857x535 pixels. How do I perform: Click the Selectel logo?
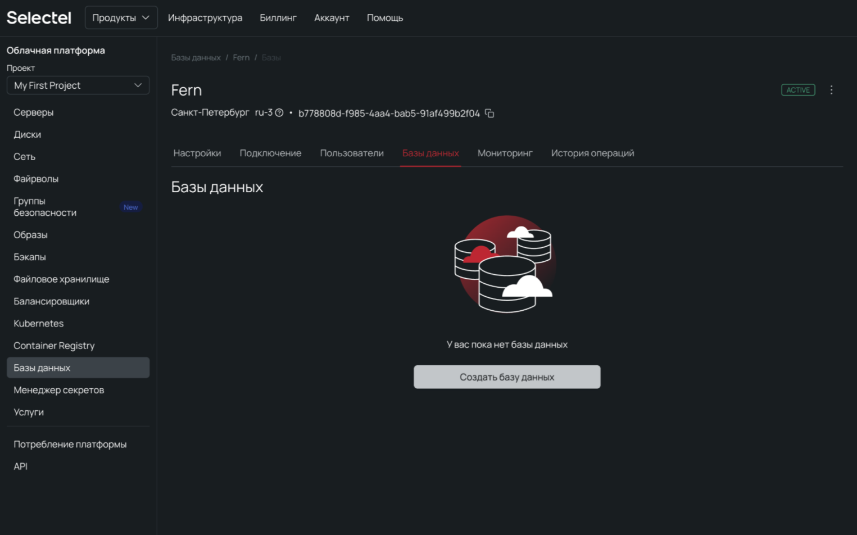pos(39,18)
